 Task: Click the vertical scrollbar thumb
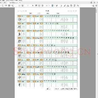click(96, 11)
